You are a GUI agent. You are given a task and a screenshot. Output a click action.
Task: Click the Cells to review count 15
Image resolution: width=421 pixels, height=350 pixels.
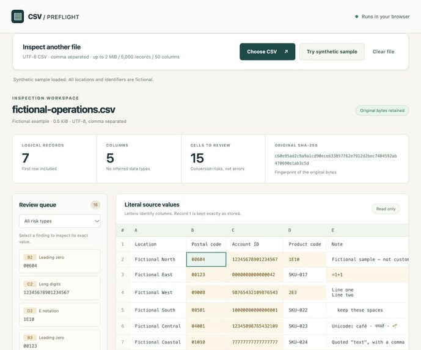(197, 158)
